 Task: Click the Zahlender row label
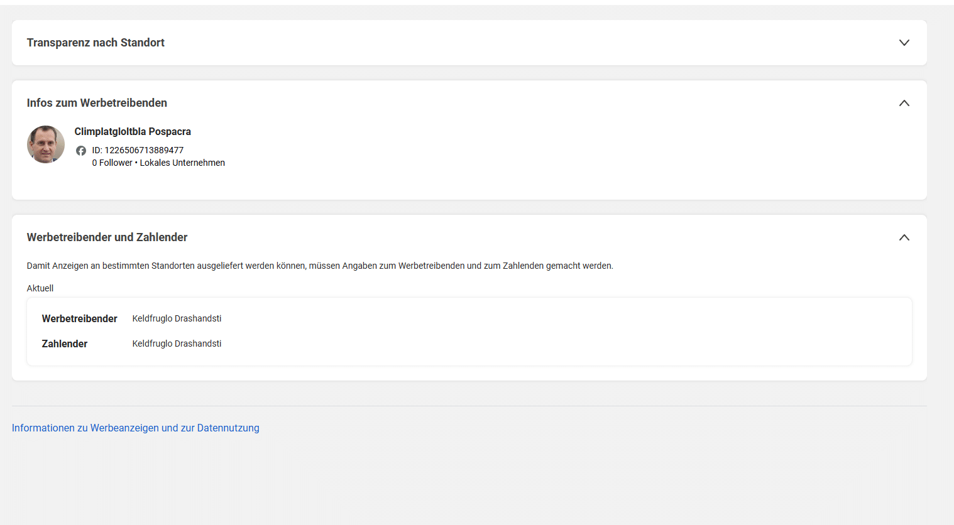[x=65, y=344]
